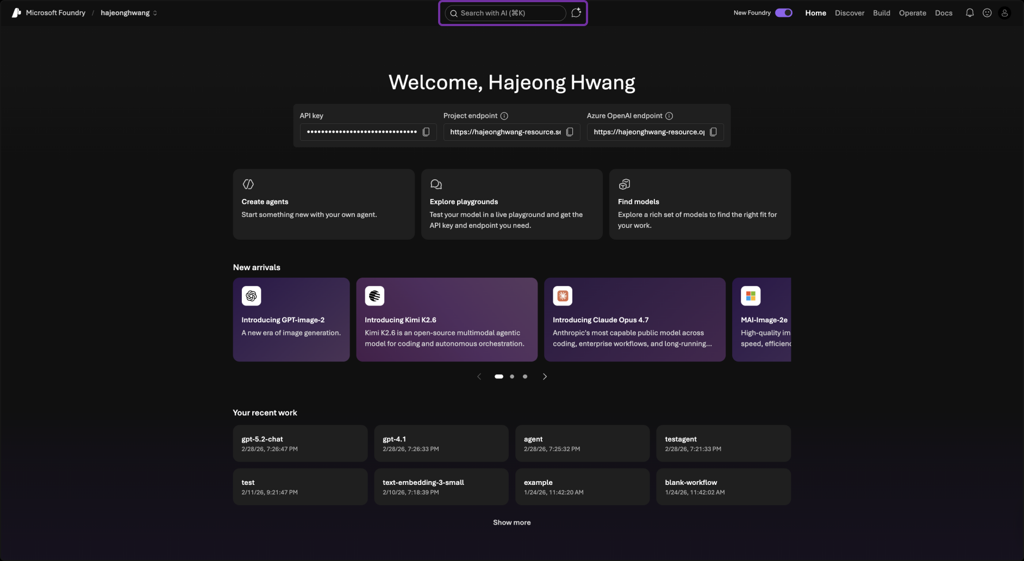Open recent item named agent

point(583,444)
